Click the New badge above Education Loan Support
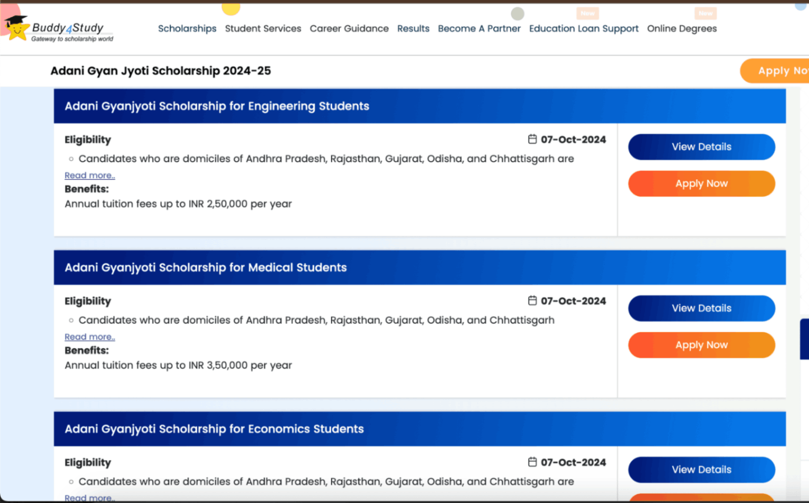Viewport: 809px width, 503px height. 587,13
